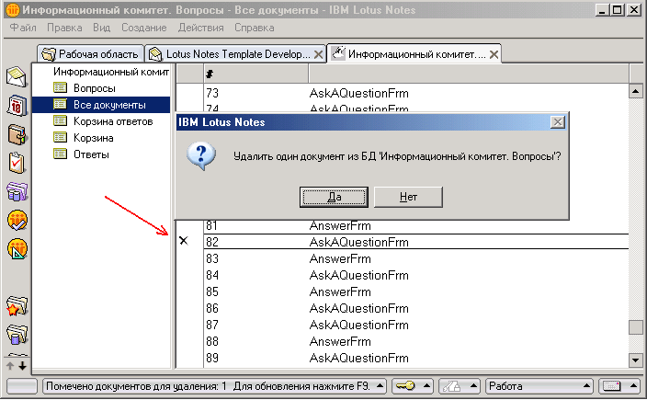Click the Помечено документов для удаления status text
The width and height of the screenshot is (647, 400).
tap(208, 386)
